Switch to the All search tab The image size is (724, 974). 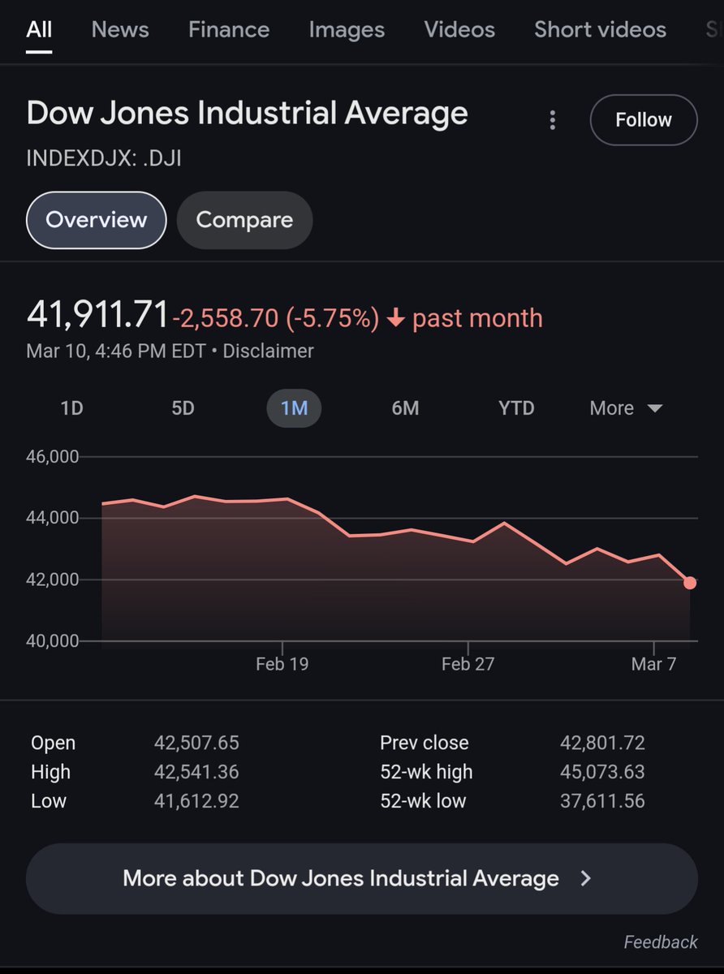click(39, 30)
